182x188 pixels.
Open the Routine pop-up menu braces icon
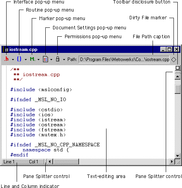[x=19, y=59]
